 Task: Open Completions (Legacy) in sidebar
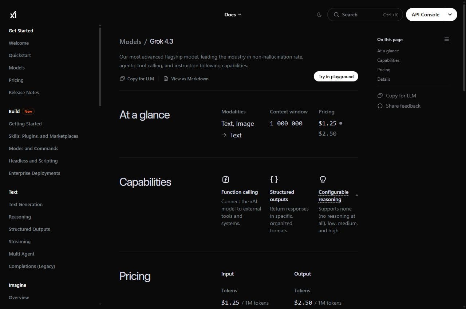(32, 266)
